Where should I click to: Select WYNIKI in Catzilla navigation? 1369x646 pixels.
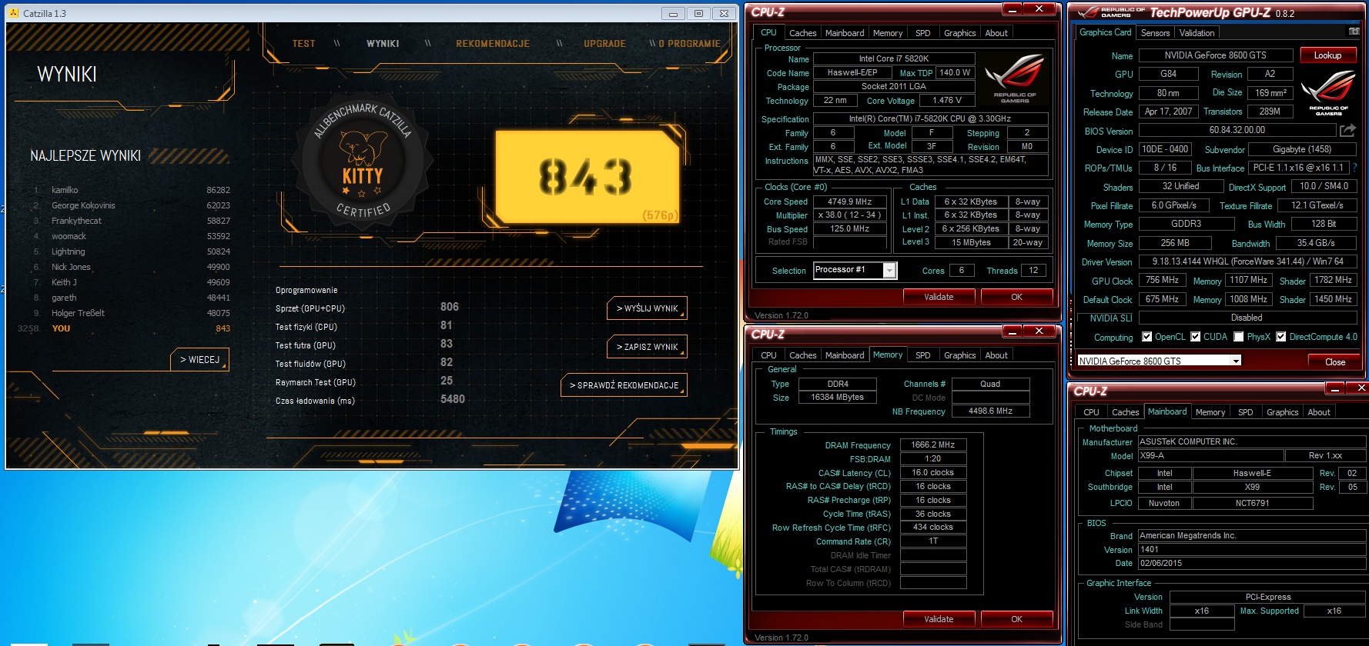pos(383,44)
